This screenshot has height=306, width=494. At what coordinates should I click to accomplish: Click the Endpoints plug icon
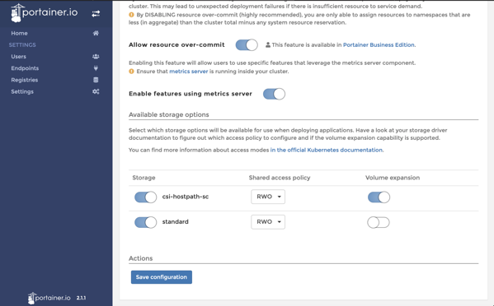pyautogui.click(x=96, y=68)
